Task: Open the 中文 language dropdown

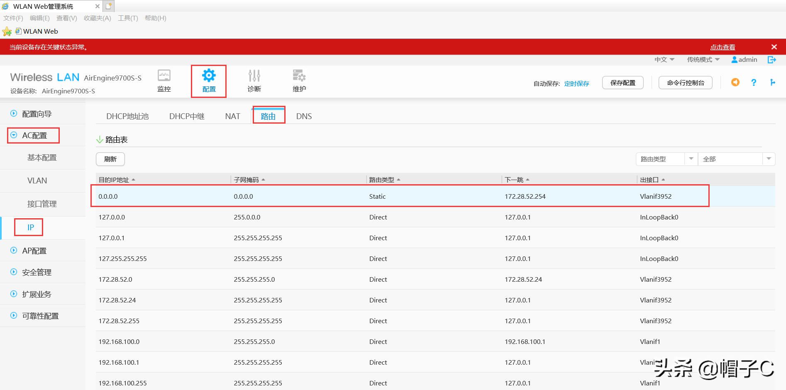Action: 664,60
